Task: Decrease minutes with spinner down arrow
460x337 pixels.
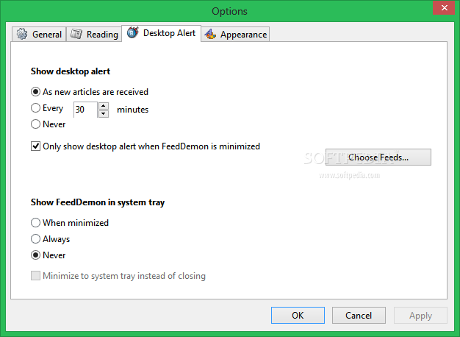Action: pyautogui.click(x=104, y=113)
